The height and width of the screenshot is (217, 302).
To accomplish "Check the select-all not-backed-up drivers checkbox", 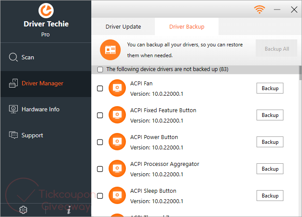I will [x=100, y=69].
